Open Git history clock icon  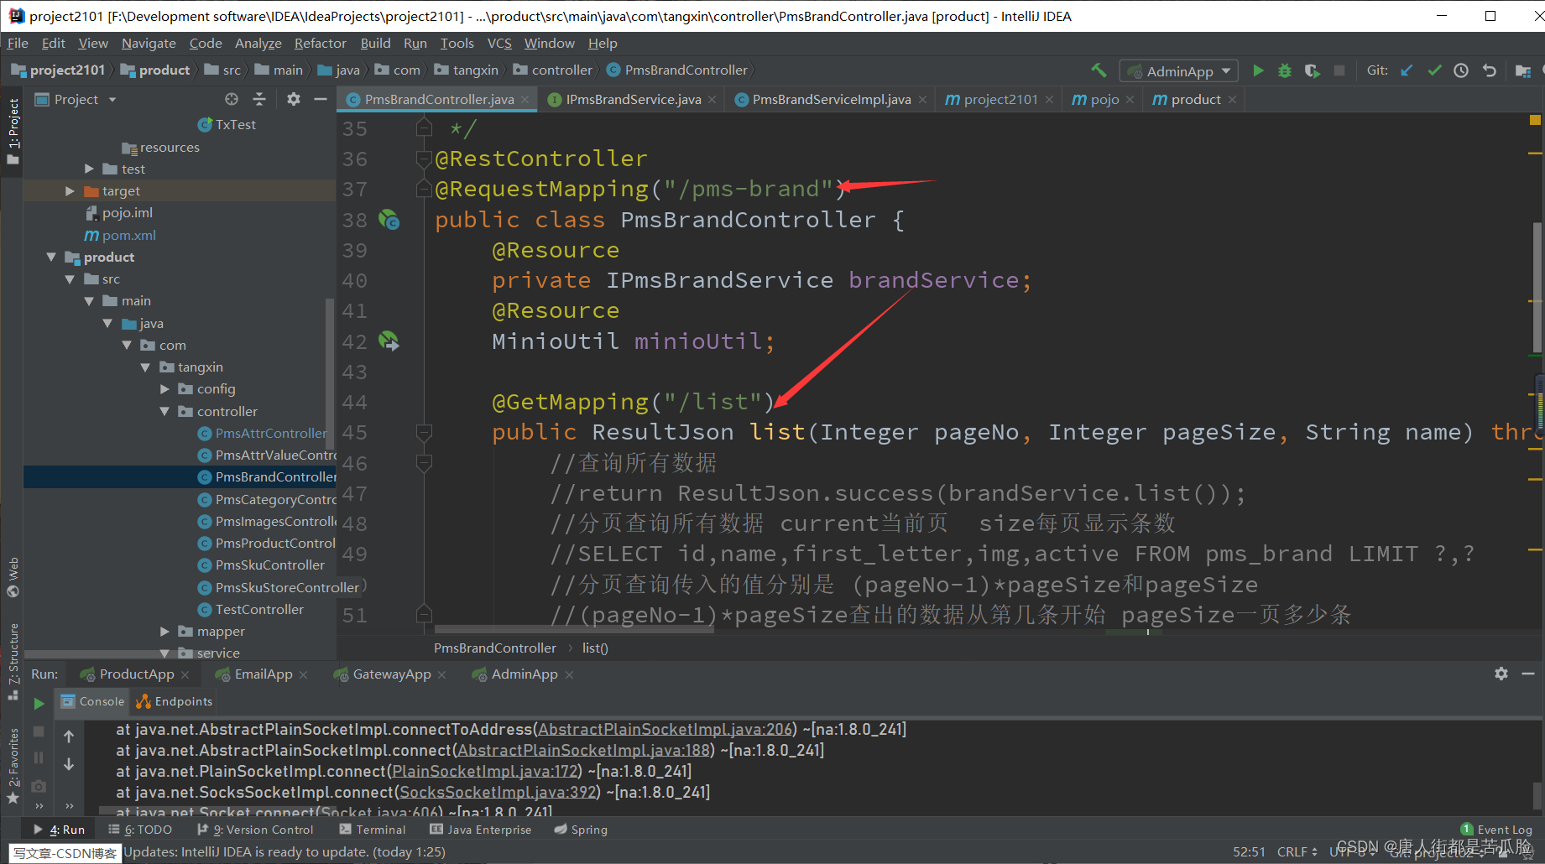tap(1461, 70)
